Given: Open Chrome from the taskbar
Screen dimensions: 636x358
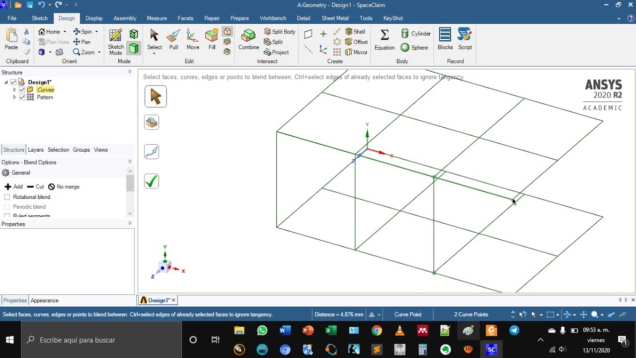Looking at the screenshot, I should pos(377,331).
